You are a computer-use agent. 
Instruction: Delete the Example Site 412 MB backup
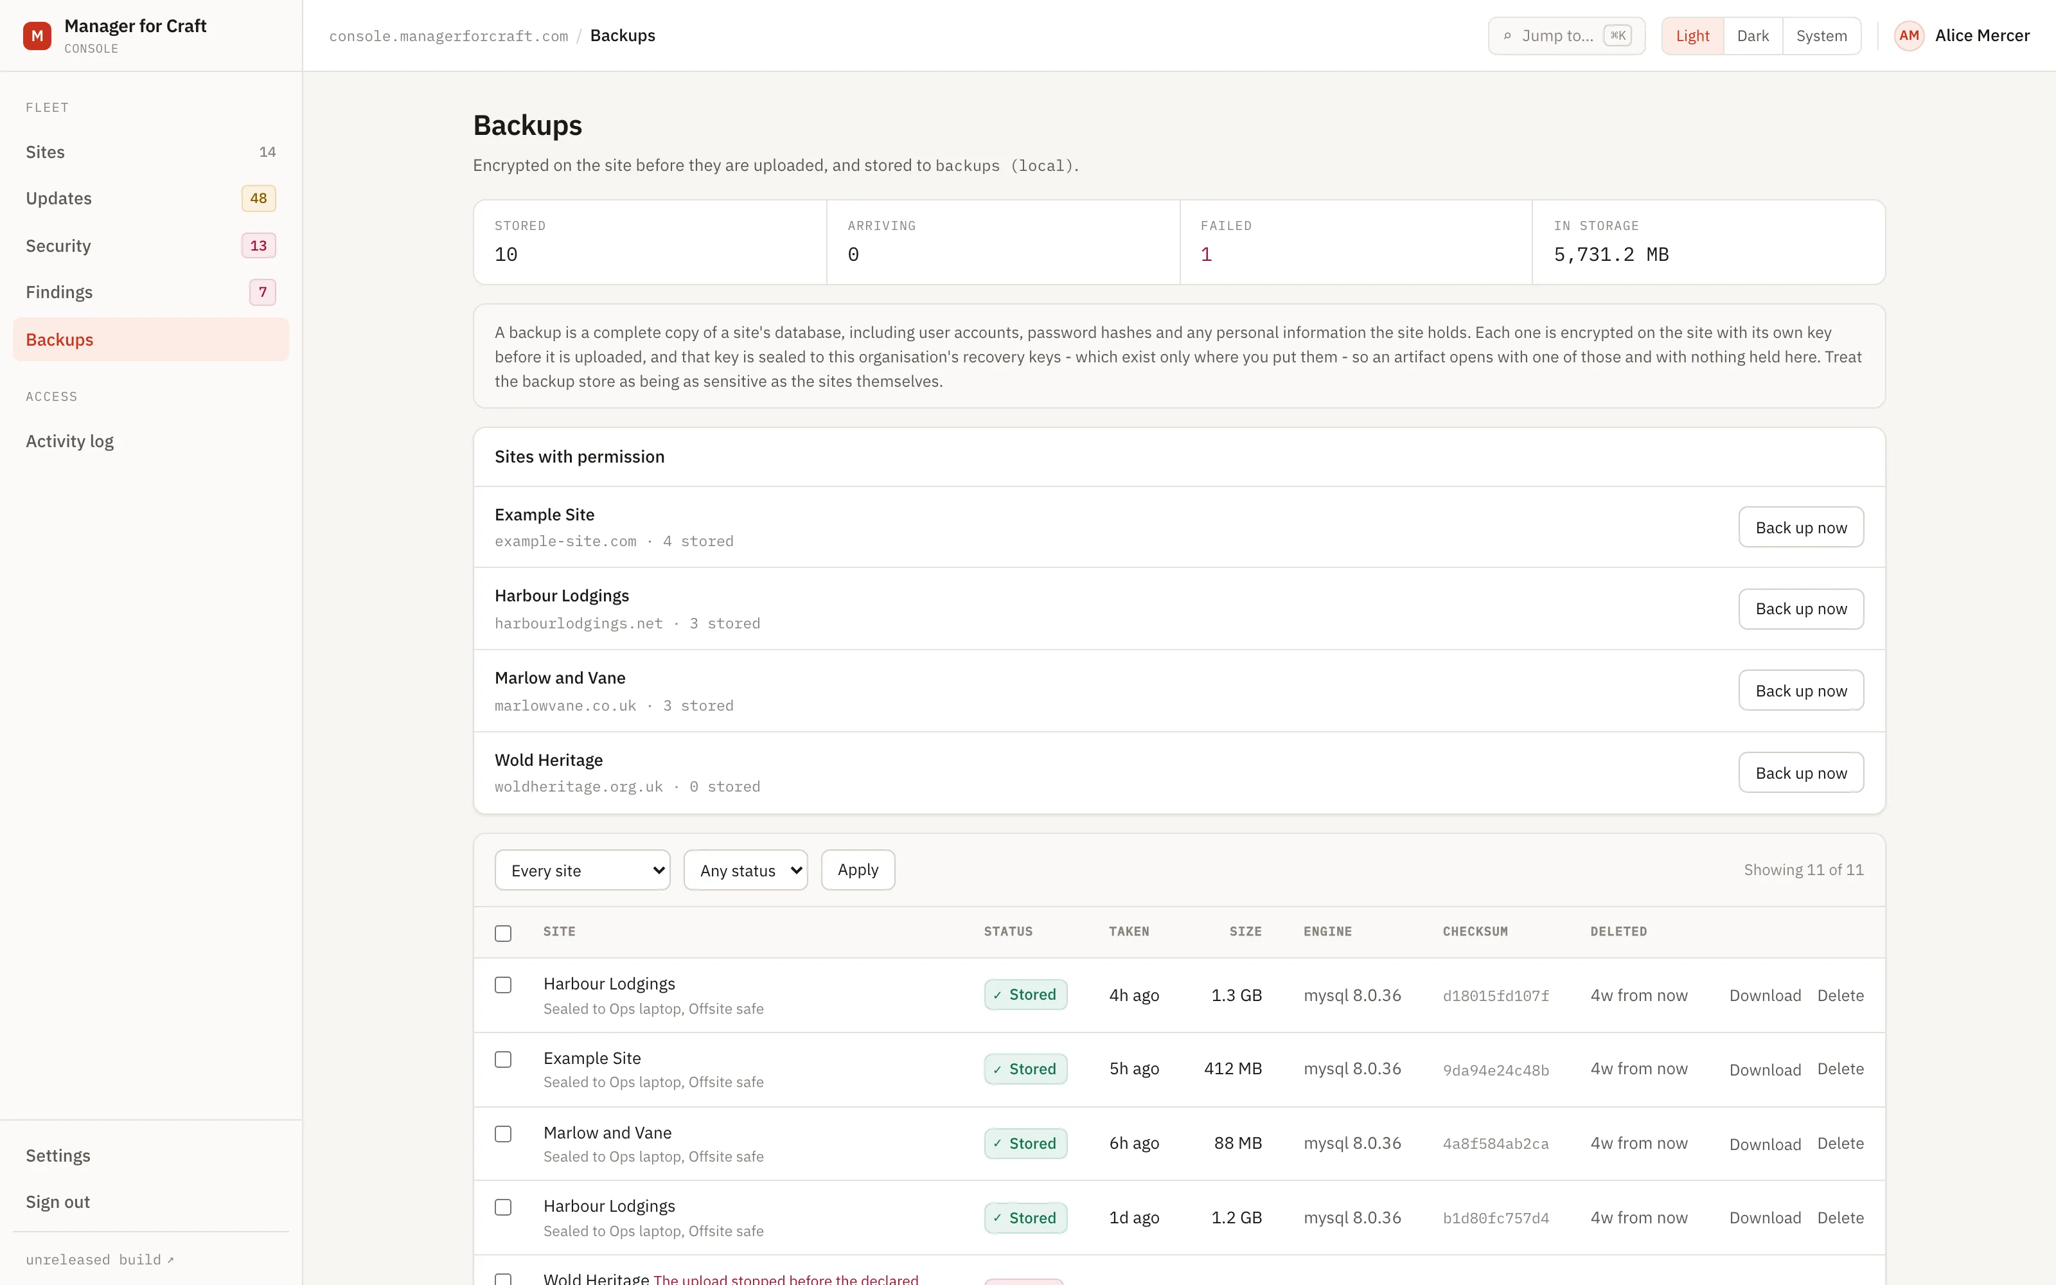[1840, 1069]
